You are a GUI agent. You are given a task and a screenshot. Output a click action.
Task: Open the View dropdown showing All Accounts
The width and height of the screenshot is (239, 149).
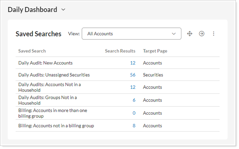(x=131, y=34)
